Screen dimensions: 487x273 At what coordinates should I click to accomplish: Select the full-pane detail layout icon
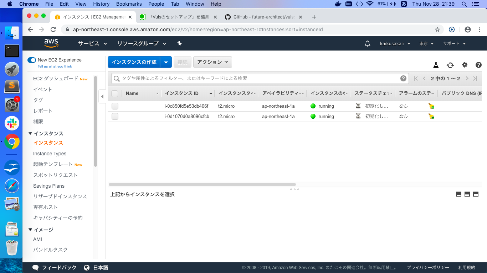pyautogui.click(x=476, y=194)
